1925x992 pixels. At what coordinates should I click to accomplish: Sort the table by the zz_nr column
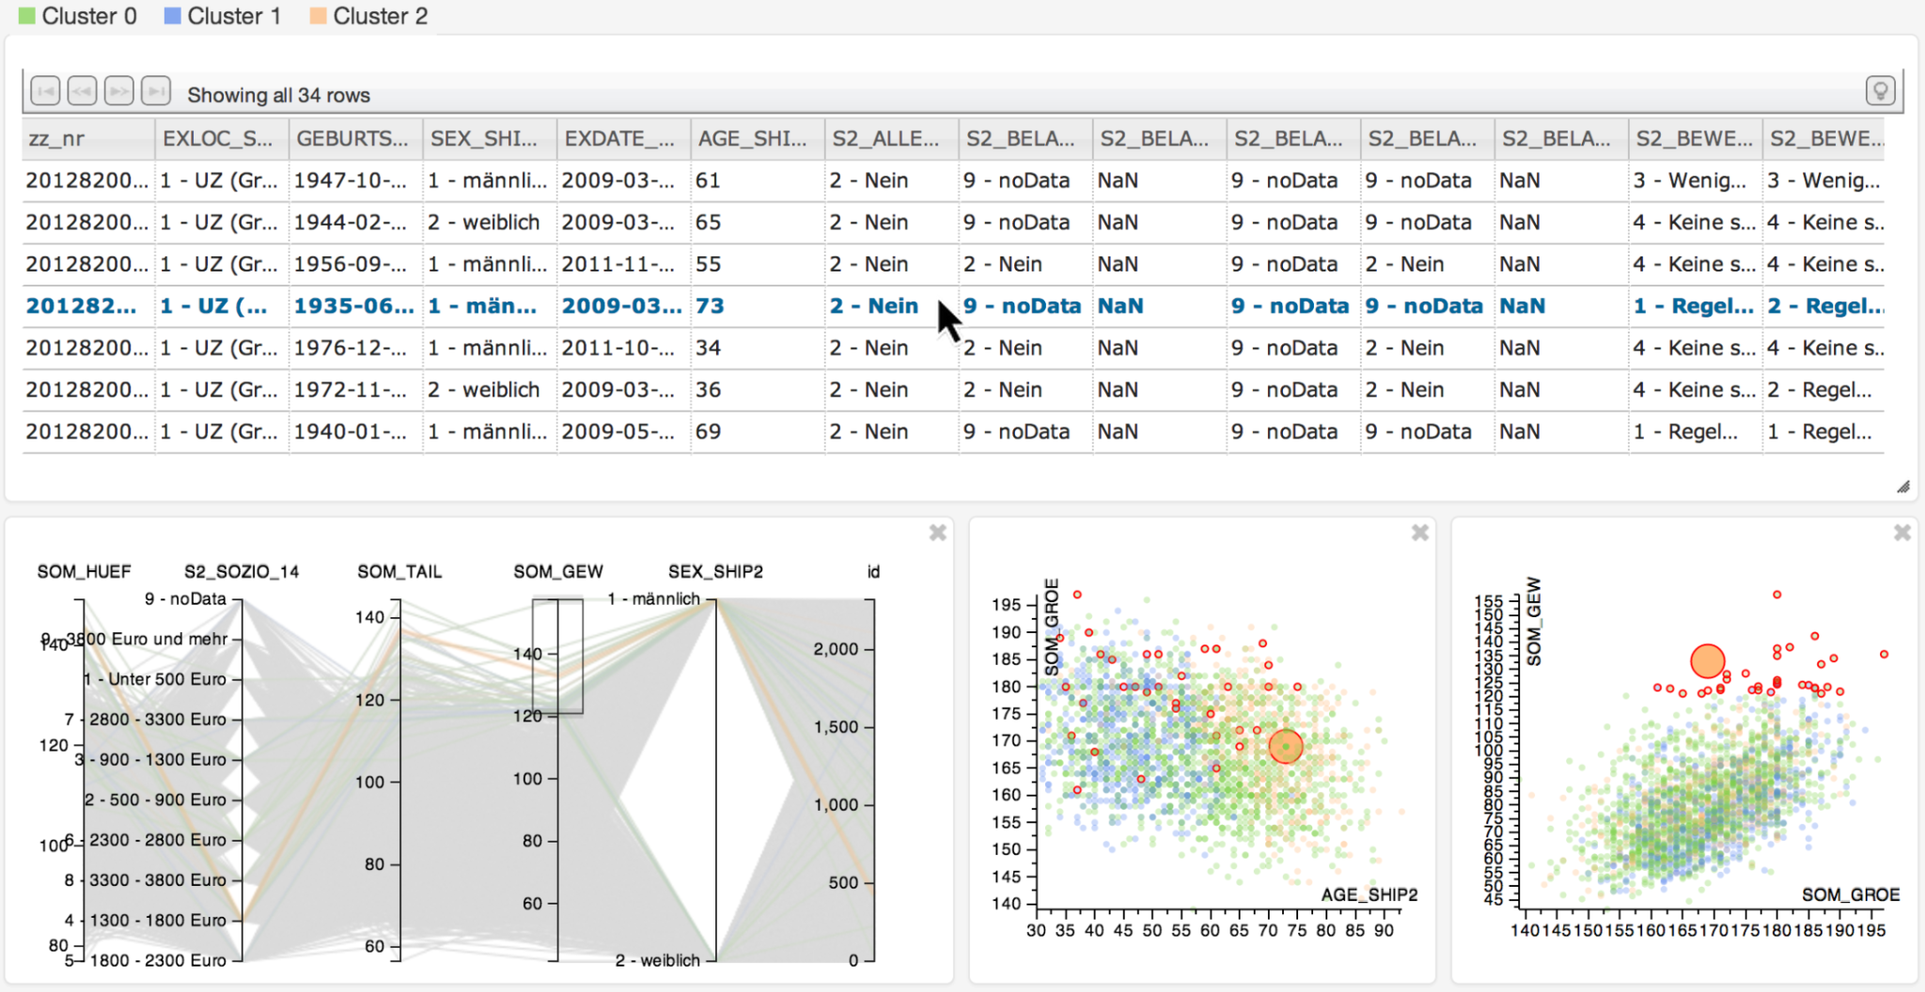coord(87,138)
